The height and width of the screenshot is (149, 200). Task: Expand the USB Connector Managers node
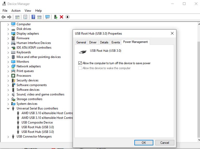(x=8, y=137)
